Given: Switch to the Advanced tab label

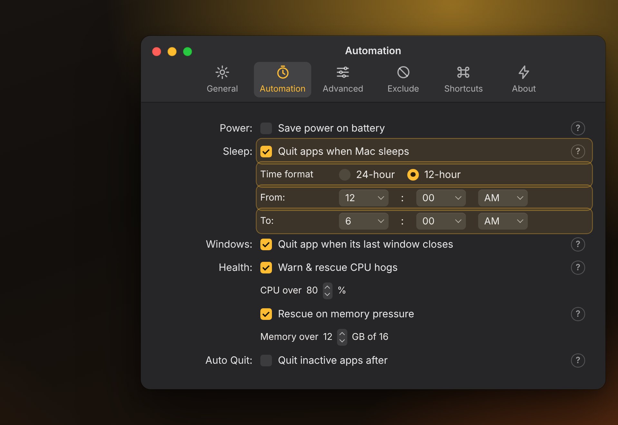Looking at the screenshot, I should [343, 89].
